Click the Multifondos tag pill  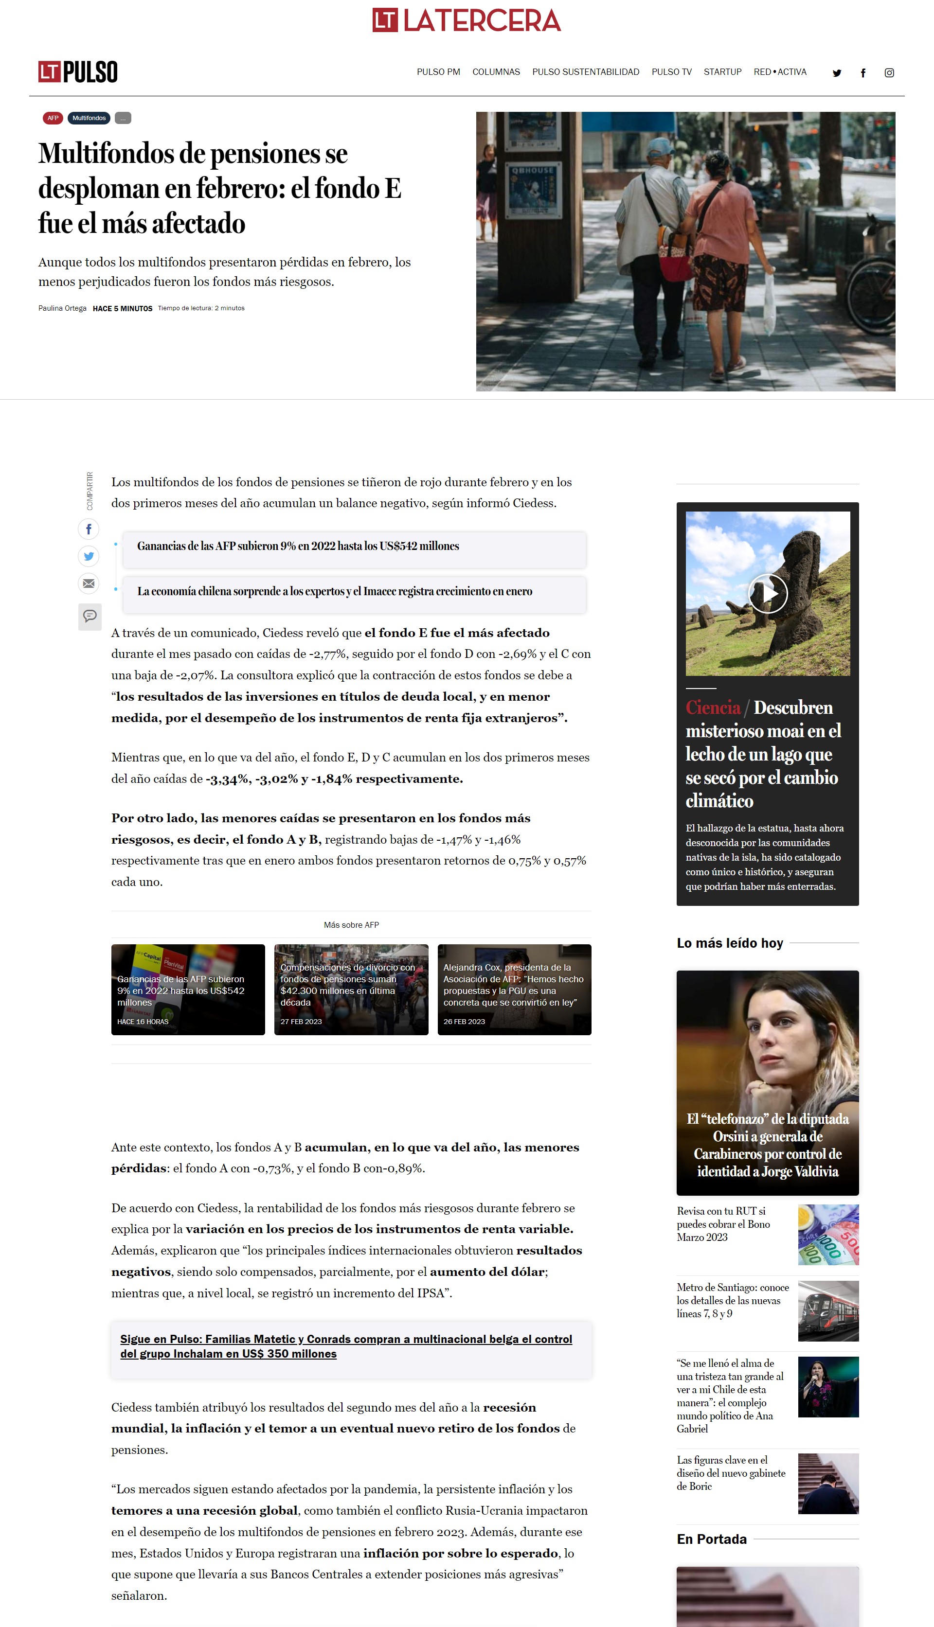89,118
